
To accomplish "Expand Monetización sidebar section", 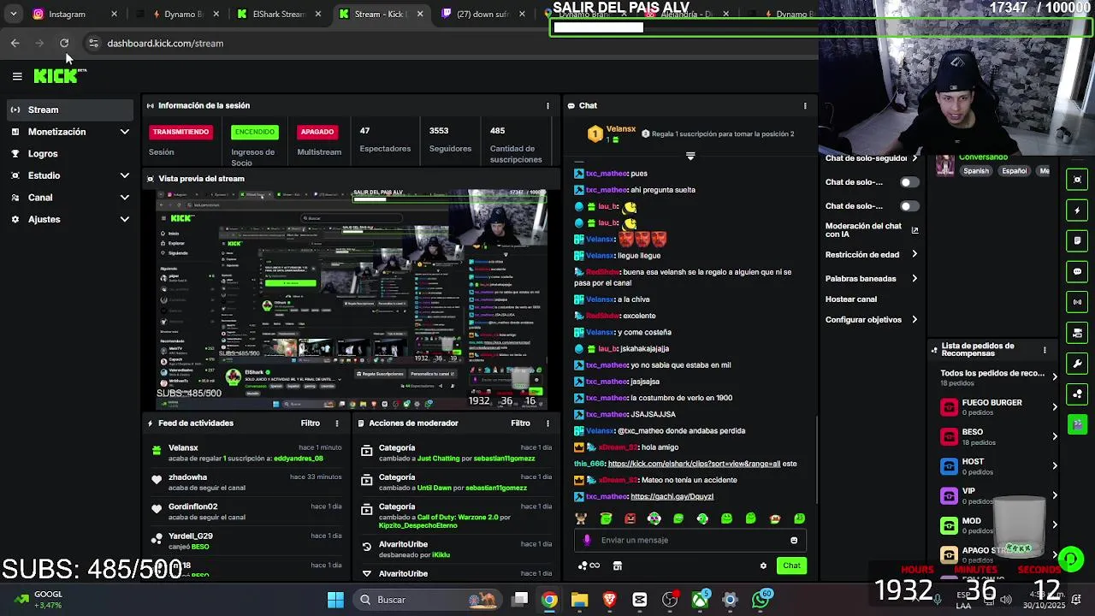I will [125, 132].
